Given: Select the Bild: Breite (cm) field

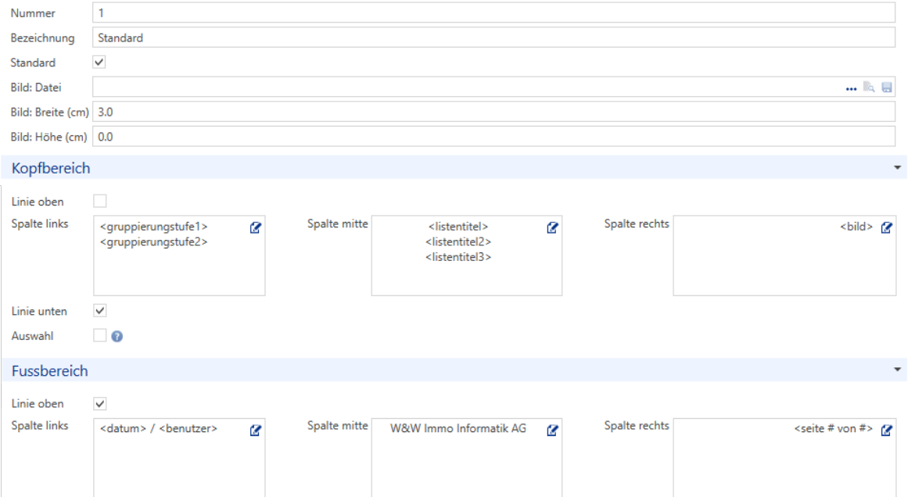Looking at the screenshot, I should coord(494,112).
